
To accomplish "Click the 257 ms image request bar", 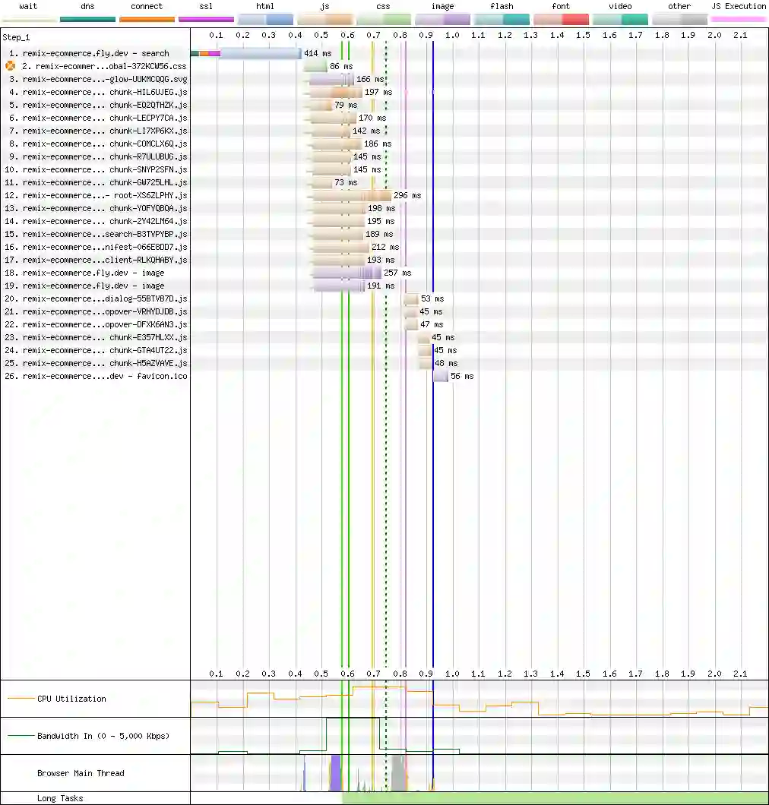I will pyautogui.click(x=346, y=273).
